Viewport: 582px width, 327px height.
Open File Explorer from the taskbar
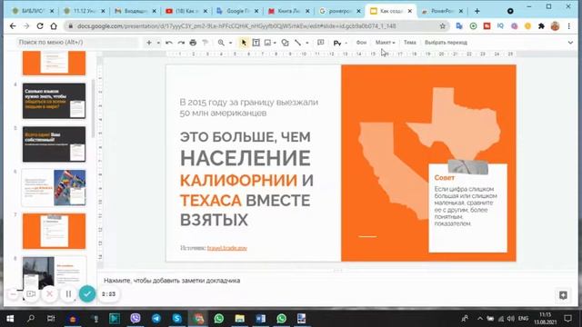(x=240, y=319)
